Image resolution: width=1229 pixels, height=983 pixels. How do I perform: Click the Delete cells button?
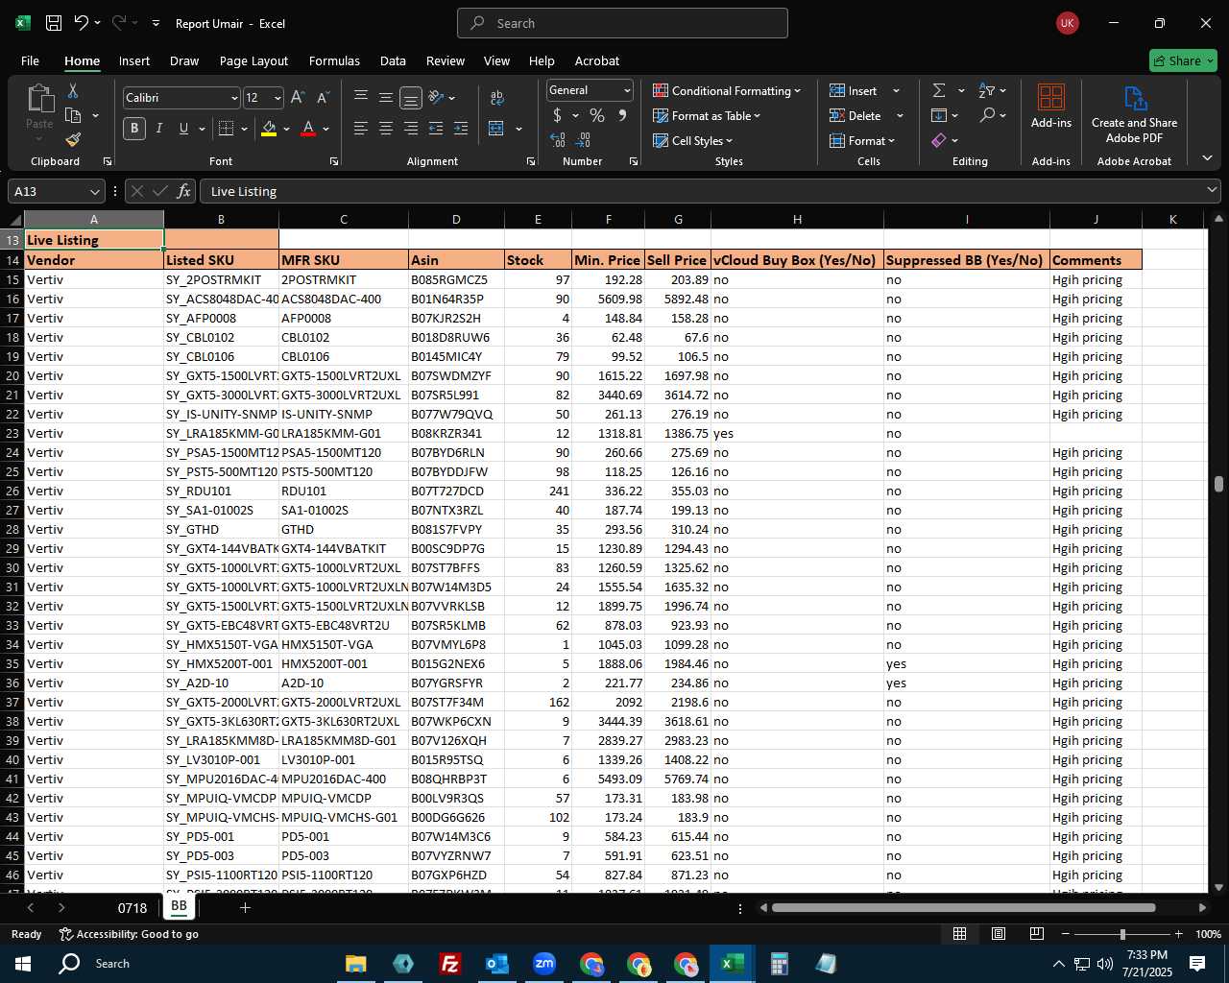856,115
